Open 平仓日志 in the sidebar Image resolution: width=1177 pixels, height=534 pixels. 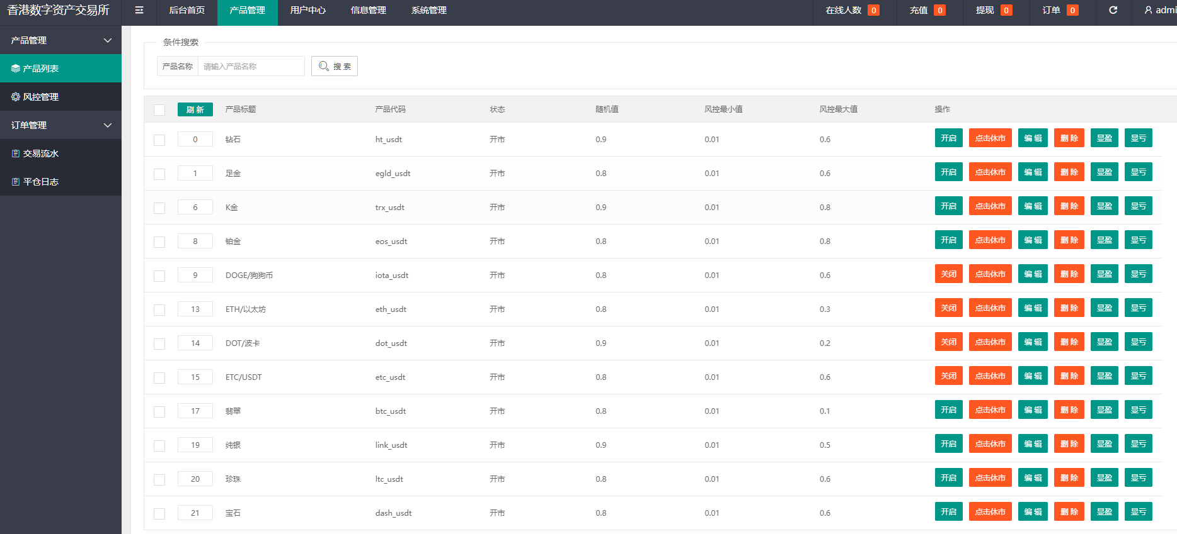click(60, 182)
